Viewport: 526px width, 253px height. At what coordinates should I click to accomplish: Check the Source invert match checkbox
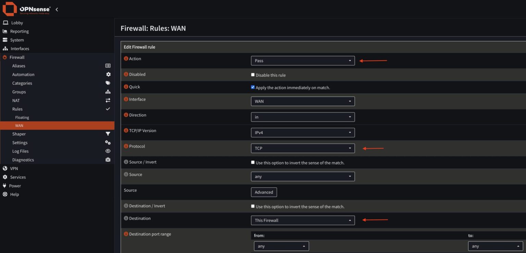253,162
